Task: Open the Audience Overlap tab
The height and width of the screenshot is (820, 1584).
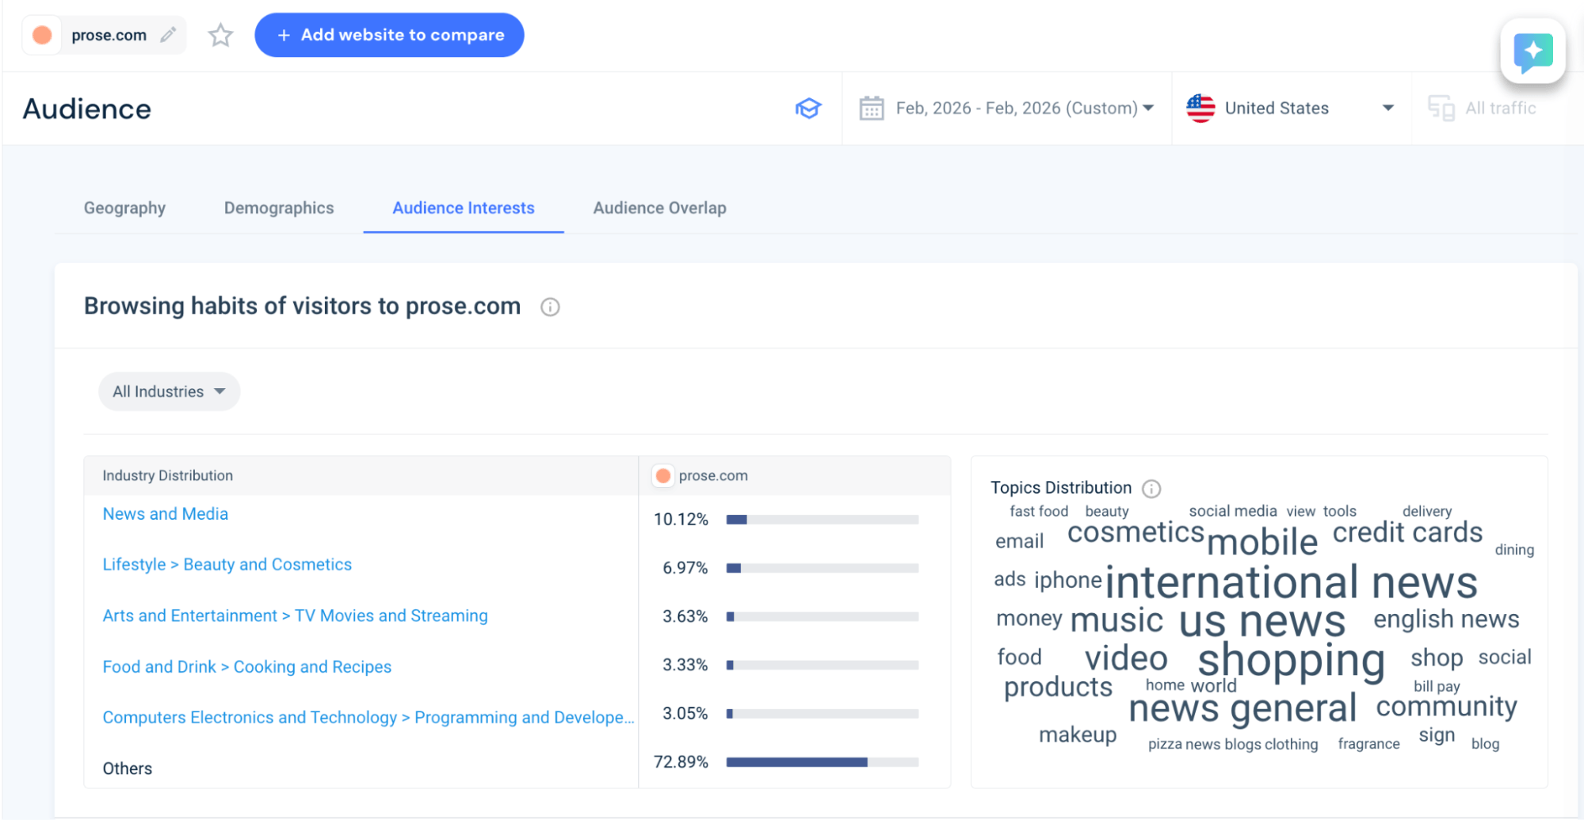Action: click(659, 208)
